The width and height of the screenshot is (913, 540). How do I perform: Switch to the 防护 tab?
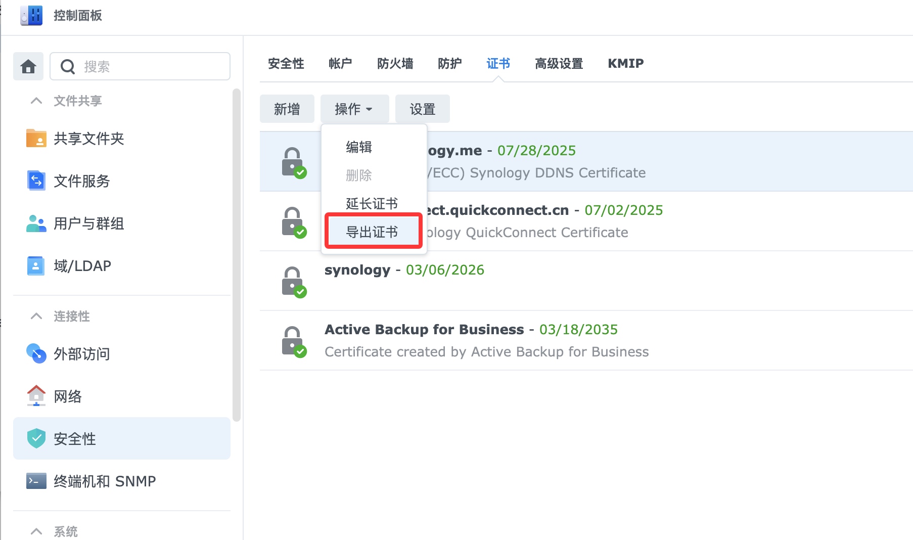tap(450, 63)
